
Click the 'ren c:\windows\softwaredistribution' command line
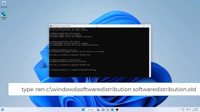pyautogui.click(x=72, y=70)
